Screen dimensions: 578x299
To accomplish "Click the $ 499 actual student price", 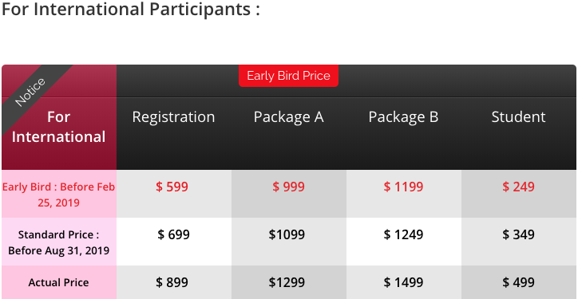I will tap(518, 282).
